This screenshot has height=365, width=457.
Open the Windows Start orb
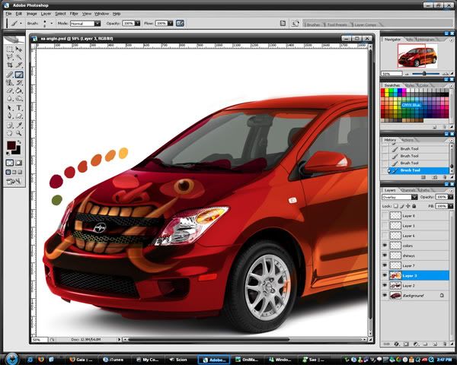(x=12, y=358)
